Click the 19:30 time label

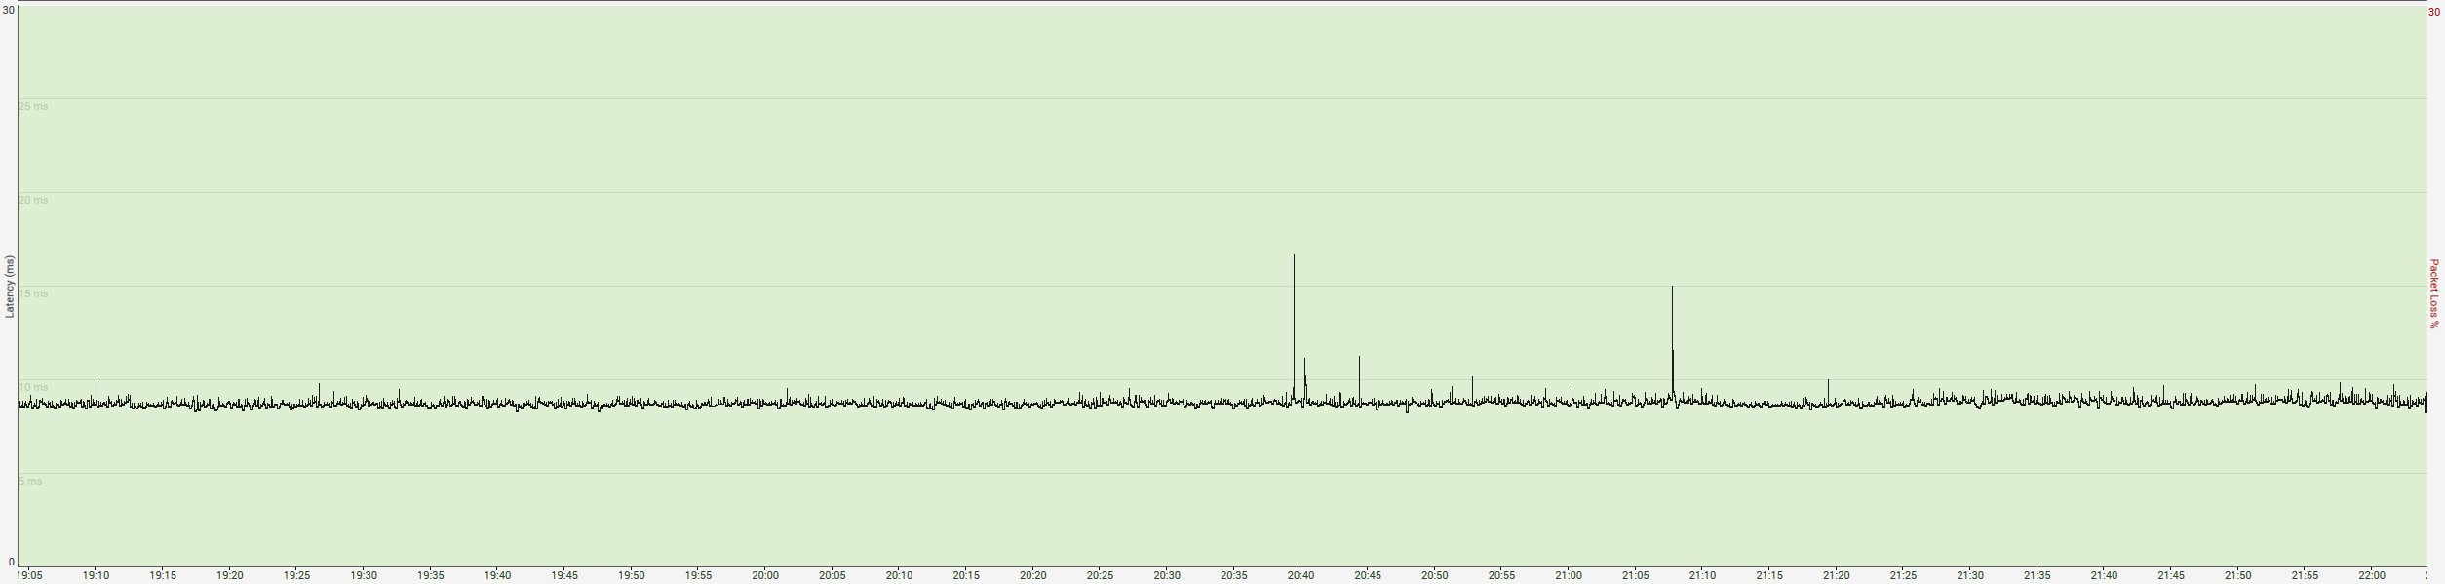[364, 575]
